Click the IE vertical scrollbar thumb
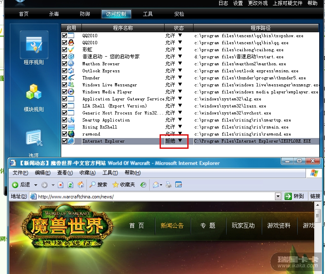This screenshot has height=274, width=325. click(318, 216)
